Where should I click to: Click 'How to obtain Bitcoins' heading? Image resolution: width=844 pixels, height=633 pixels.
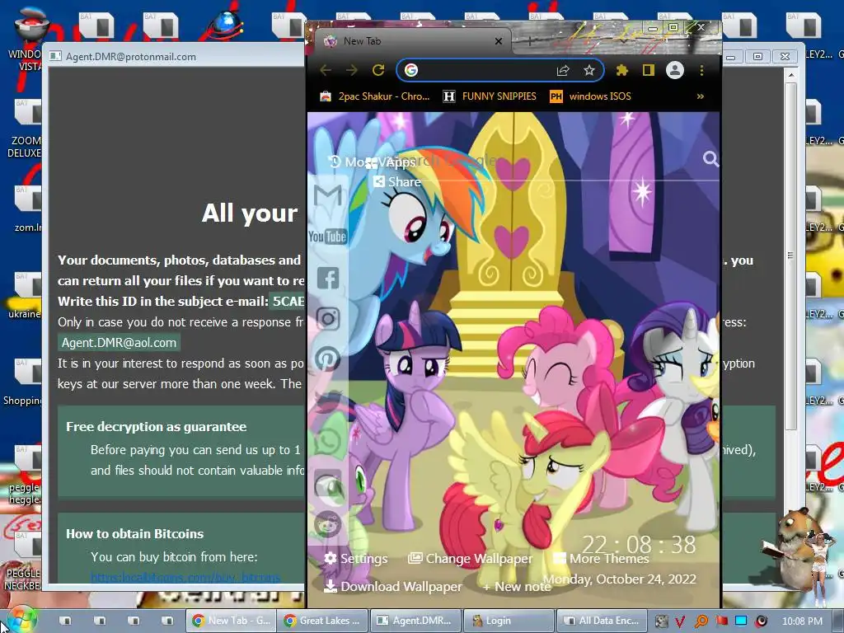coord(134,534)
